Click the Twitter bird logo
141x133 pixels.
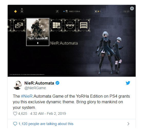[x=128, y=83]
